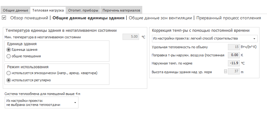Click the label Система теплообмена для помещений выше 4 м

pos(43,94)
